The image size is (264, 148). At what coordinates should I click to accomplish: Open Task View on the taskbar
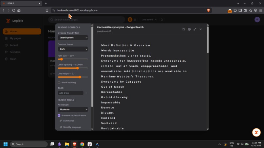tap(52, 144)
